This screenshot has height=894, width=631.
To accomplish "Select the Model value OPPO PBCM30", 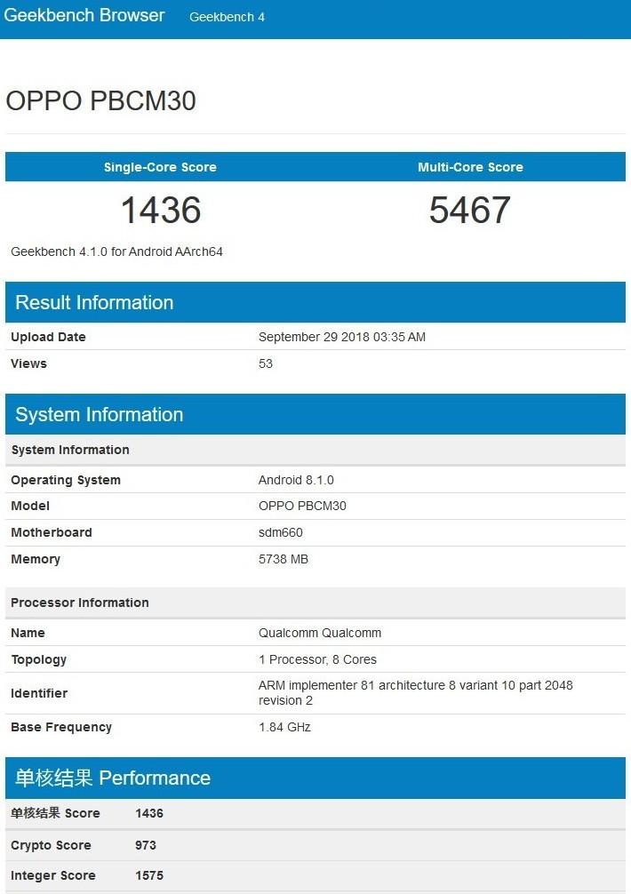I will coord(302,506).
